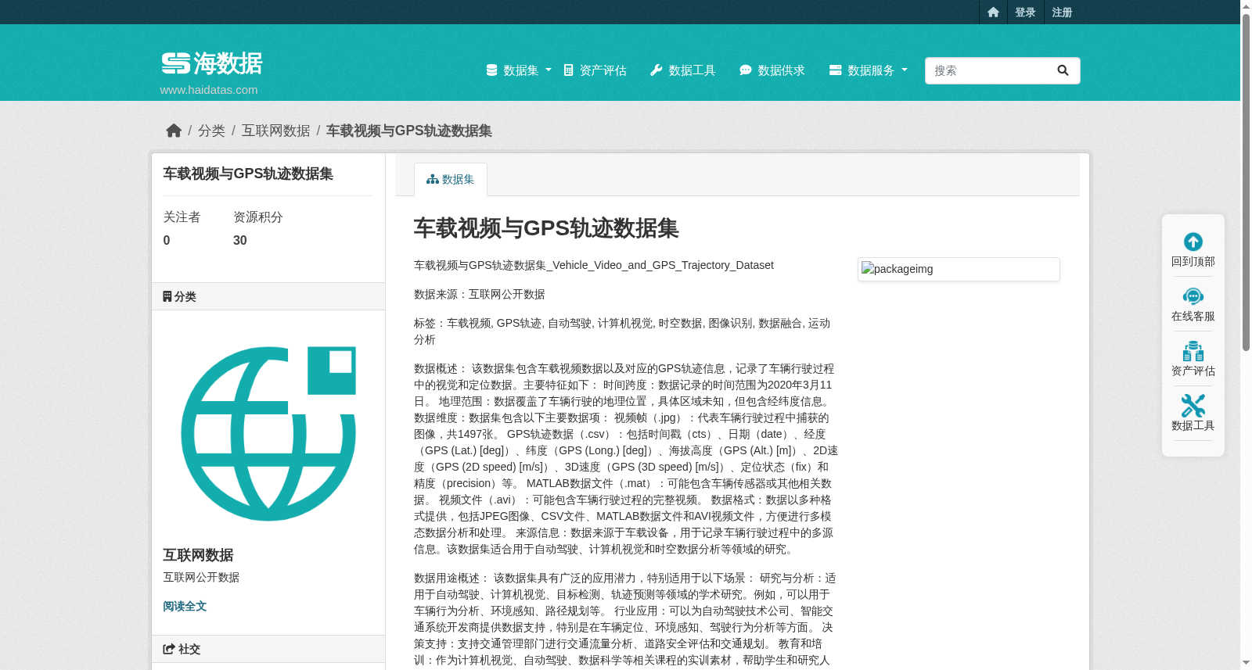This screenshot has width=1252, height=670.
Task: Click sidebar dataset title 车载视频与GPS轨迹数据集
Action: click(248, 174)
